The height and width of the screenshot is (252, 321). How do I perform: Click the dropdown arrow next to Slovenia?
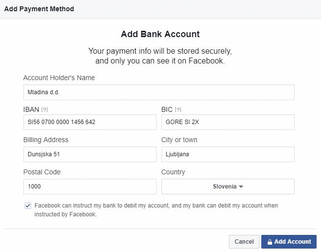(x=241, y=187)
